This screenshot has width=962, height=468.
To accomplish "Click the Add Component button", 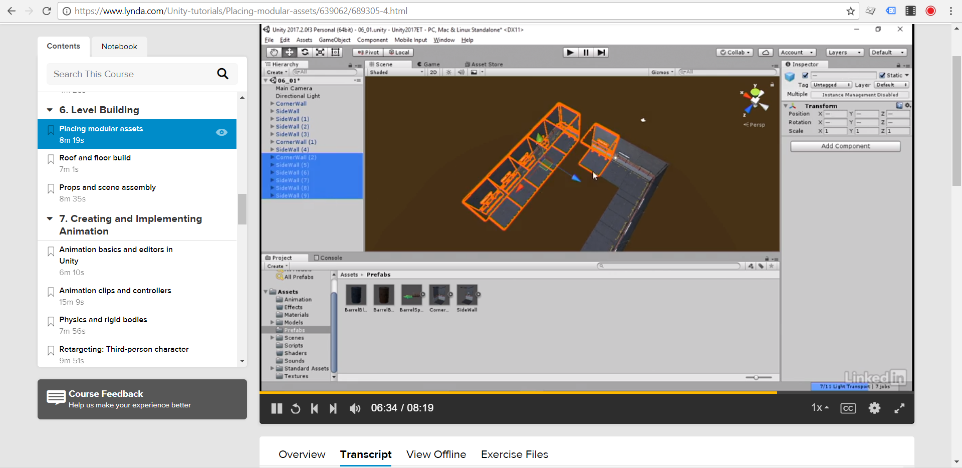I will pyautogui.click(x=845, y=146).
